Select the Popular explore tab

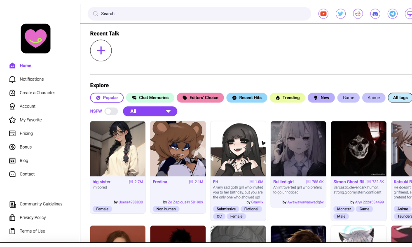[107, 98]
